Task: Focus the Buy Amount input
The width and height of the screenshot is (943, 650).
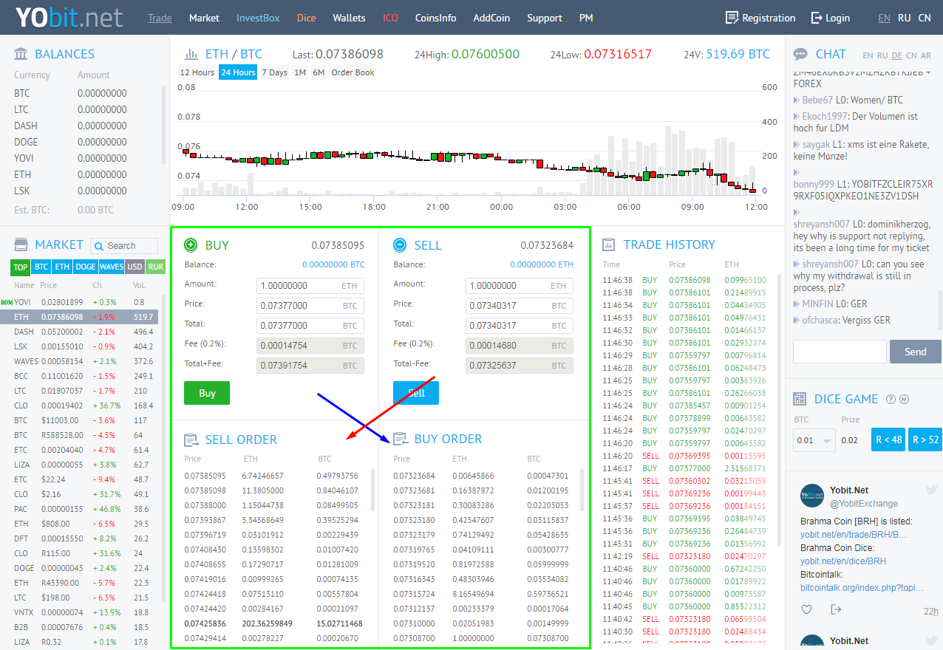Action: [310, 286]
